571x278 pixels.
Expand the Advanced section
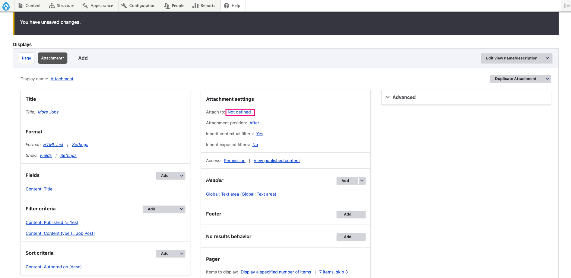pyautogui.click(x=404, y=97)
